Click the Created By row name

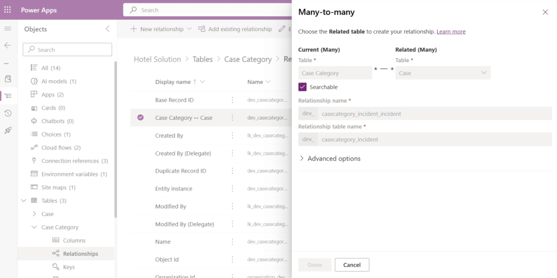tap(169, 135)
